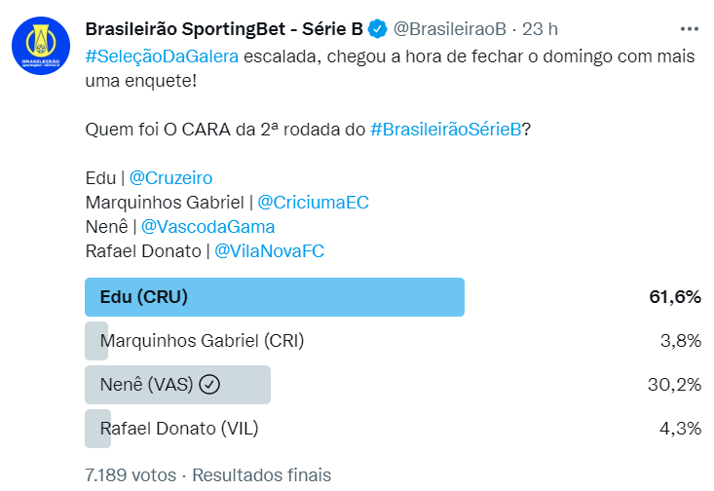Viewport: 714px width, 491px height.
Task: Click the checkmark icon beside Nenê (VAS)
Action: (x=209, y=385)
